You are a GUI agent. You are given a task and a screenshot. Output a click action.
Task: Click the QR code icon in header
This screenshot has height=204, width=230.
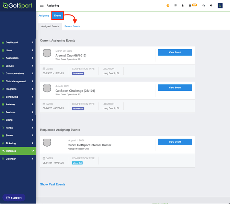pos(175,6)
